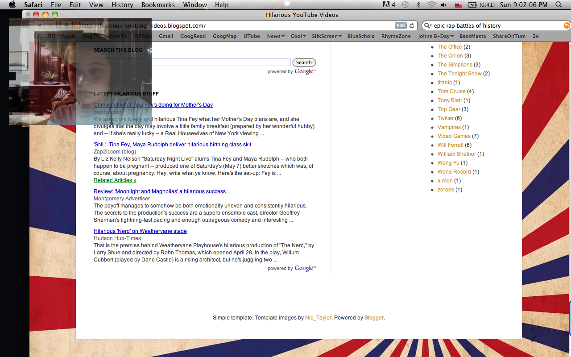Go back with the Safari back arrow
The height and width of the screenshot is (357, 571).
(39, 26)
